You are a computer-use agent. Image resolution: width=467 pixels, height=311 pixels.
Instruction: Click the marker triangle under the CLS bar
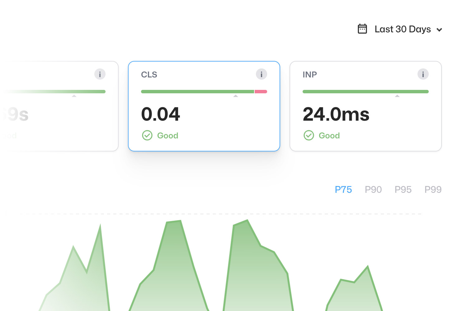click(x=236, y=96)
